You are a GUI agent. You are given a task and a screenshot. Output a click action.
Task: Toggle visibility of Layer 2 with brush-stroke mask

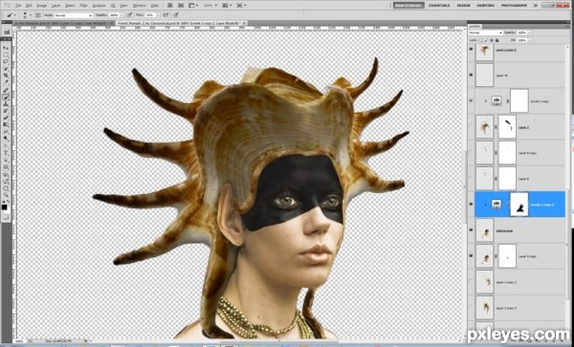click(x=471, y=127)
